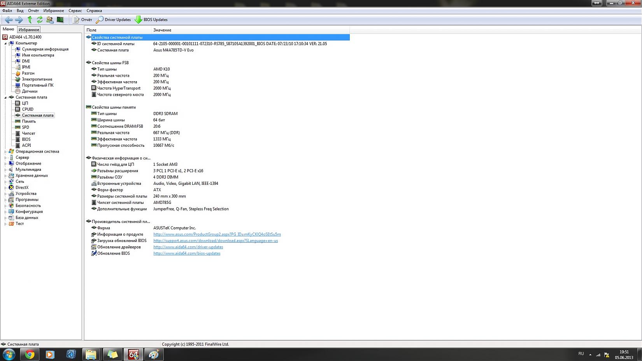The height and width of the screenshot is (361, 642).
Task: Launch Driver Updates from the toolbar
Action: [x=114, y=19]
